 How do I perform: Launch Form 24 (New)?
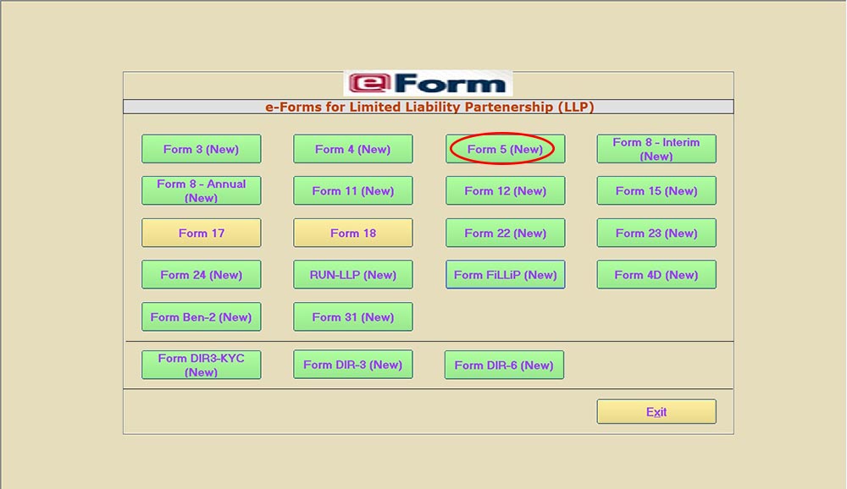pyautogui.click(x=201, y=274)
